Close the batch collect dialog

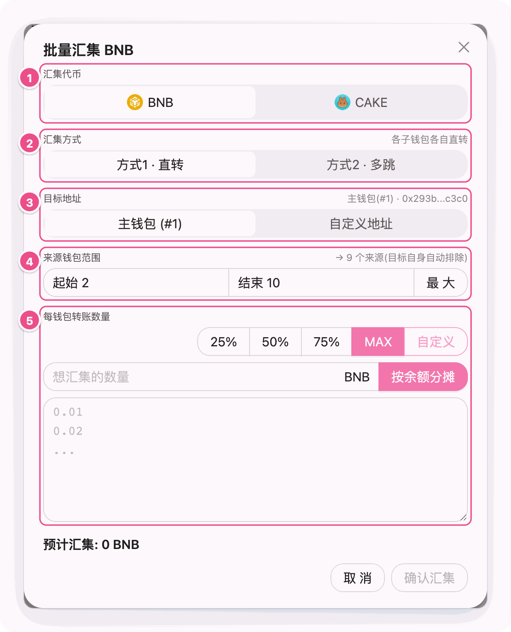[463, 47]
